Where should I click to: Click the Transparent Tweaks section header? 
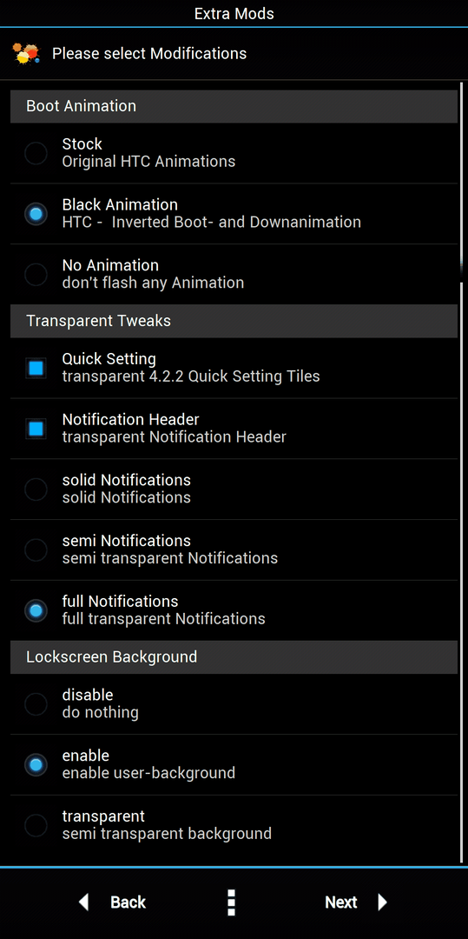click(x=234, y=321)
